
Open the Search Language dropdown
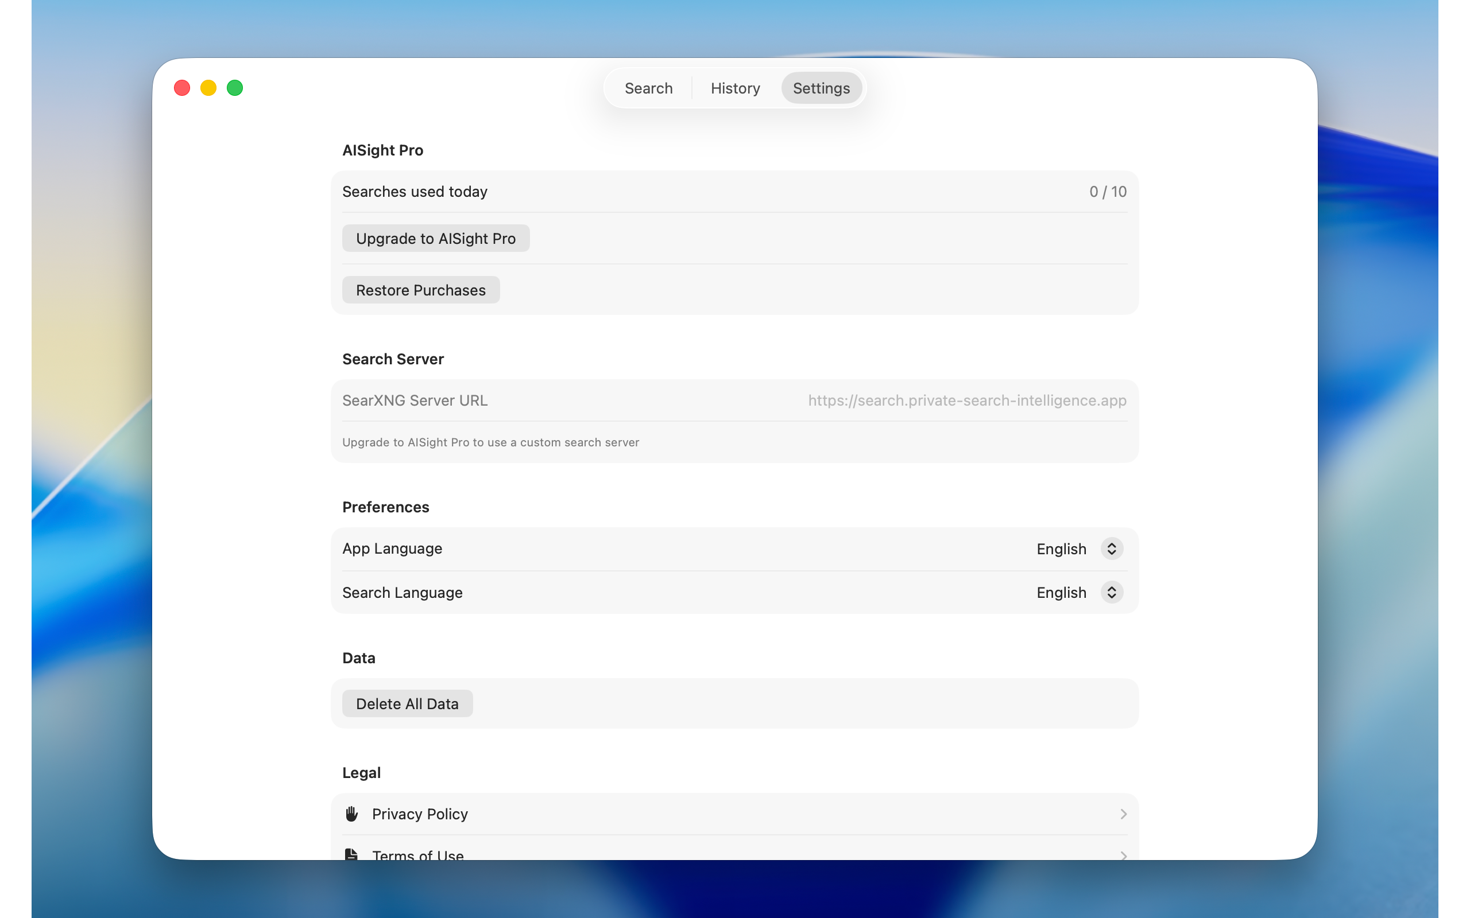1079,593
